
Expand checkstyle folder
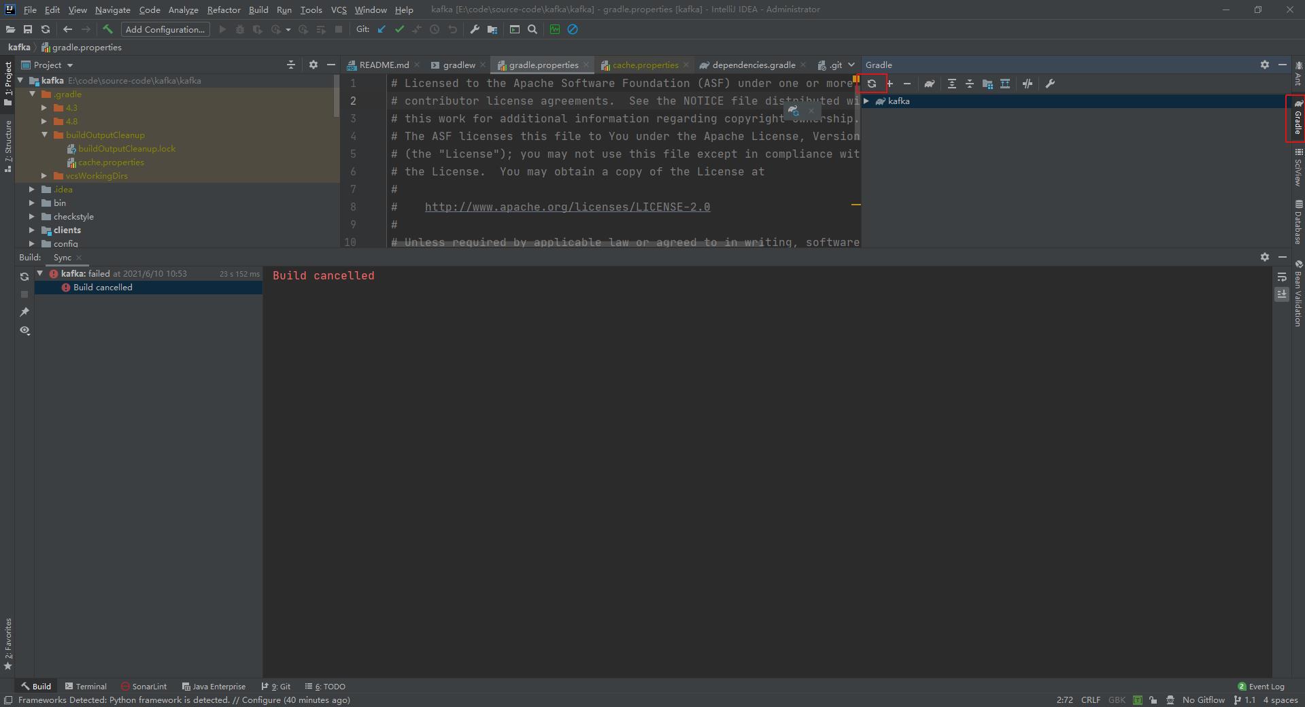[32, 216]
